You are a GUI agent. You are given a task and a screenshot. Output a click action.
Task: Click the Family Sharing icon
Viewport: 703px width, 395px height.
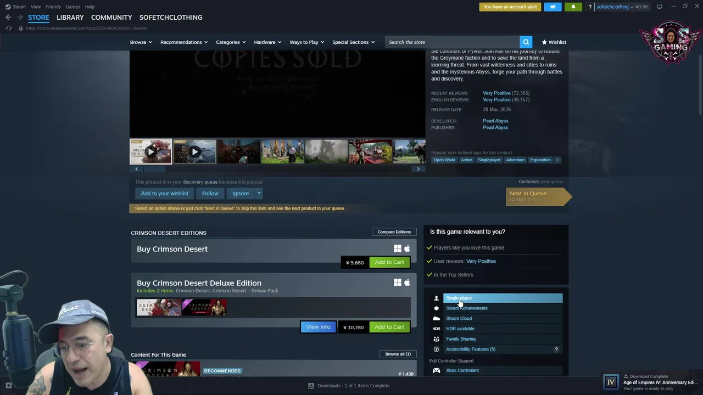click(x=436, y=339)
